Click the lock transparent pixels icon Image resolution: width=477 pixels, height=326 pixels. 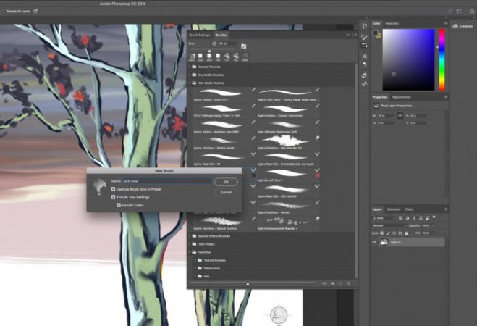[382, 233]
